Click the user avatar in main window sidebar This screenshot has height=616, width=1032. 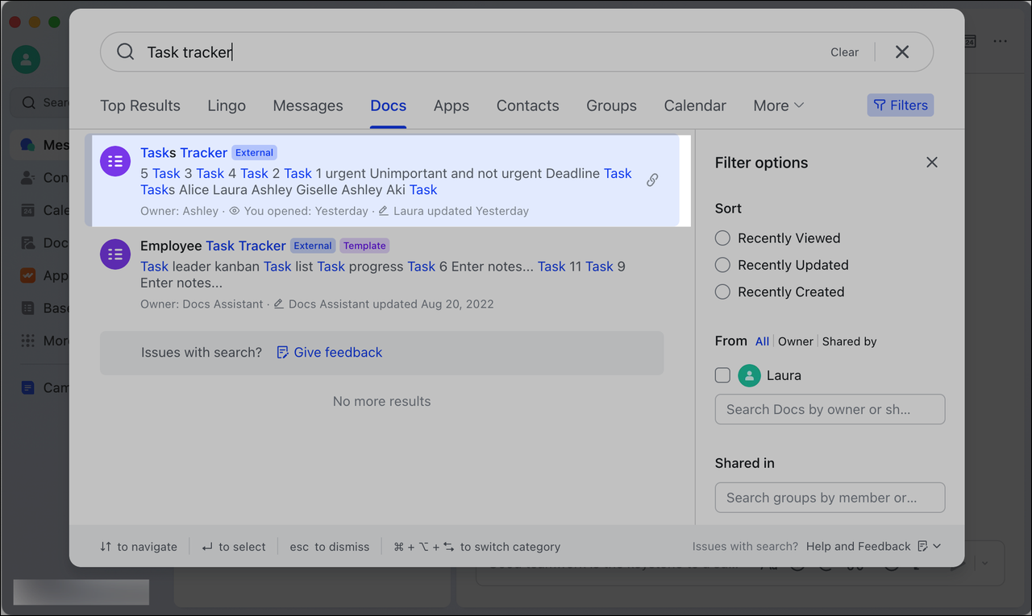[x=26, y=60]
